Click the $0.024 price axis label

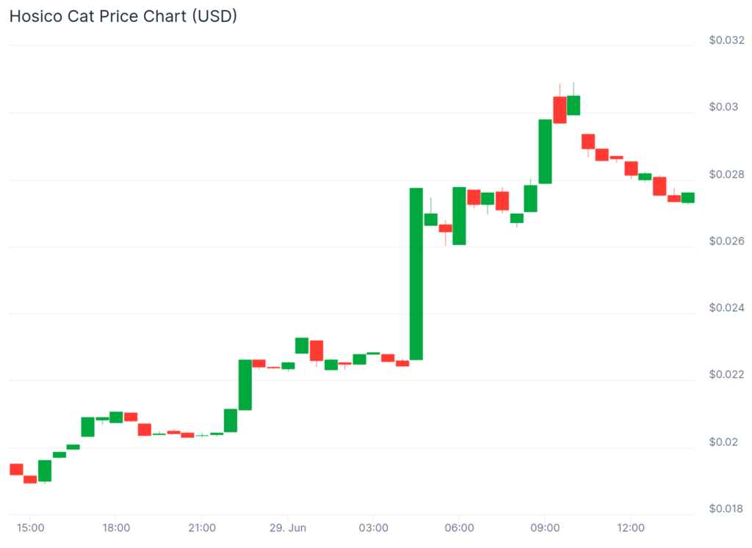[726, 308]
